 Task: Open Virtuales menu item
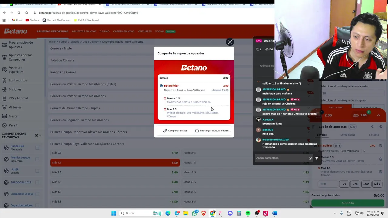(145, 31)
